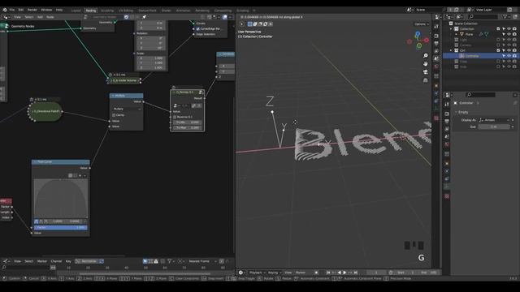The width and height of the screenshot is (520, 292).
Task: Click the Float Curve node header
Action: [x=61, y=162]
